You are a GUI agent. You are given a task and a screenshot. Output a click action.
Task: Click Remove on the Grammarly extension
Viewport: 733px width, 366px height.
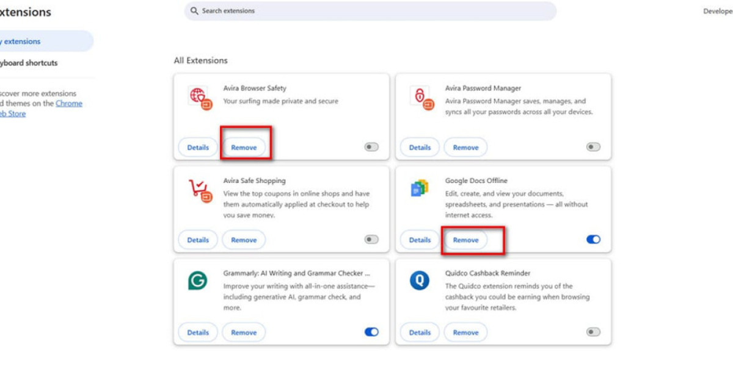(244, 332)
